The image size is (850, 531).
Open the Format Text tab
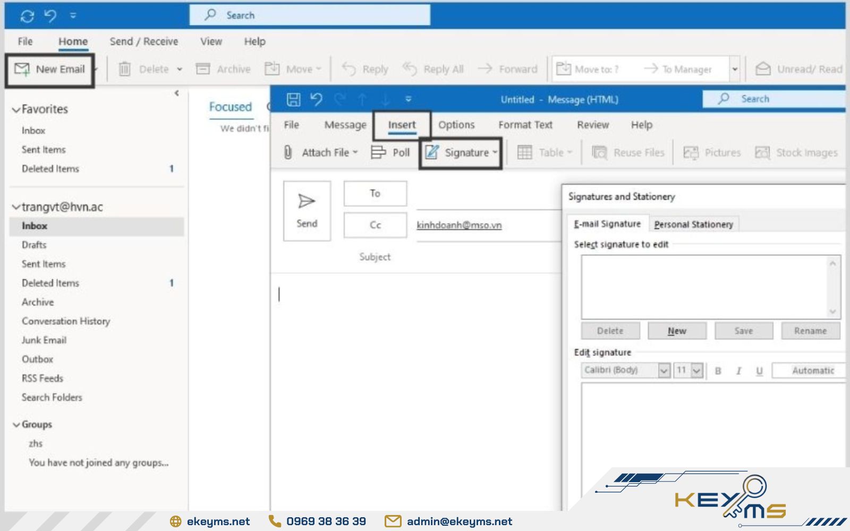[x=525, y=125]
